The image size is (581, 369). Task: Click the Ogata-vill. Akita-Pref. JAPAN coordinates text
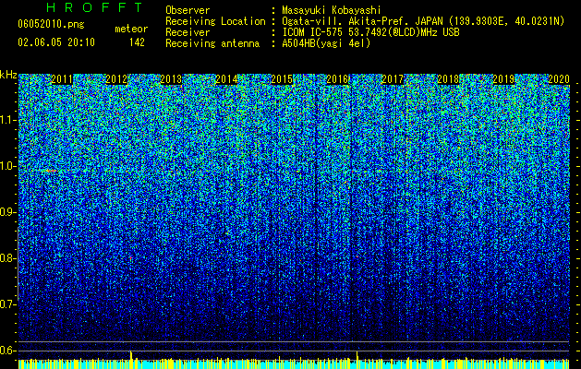point(423,21)
